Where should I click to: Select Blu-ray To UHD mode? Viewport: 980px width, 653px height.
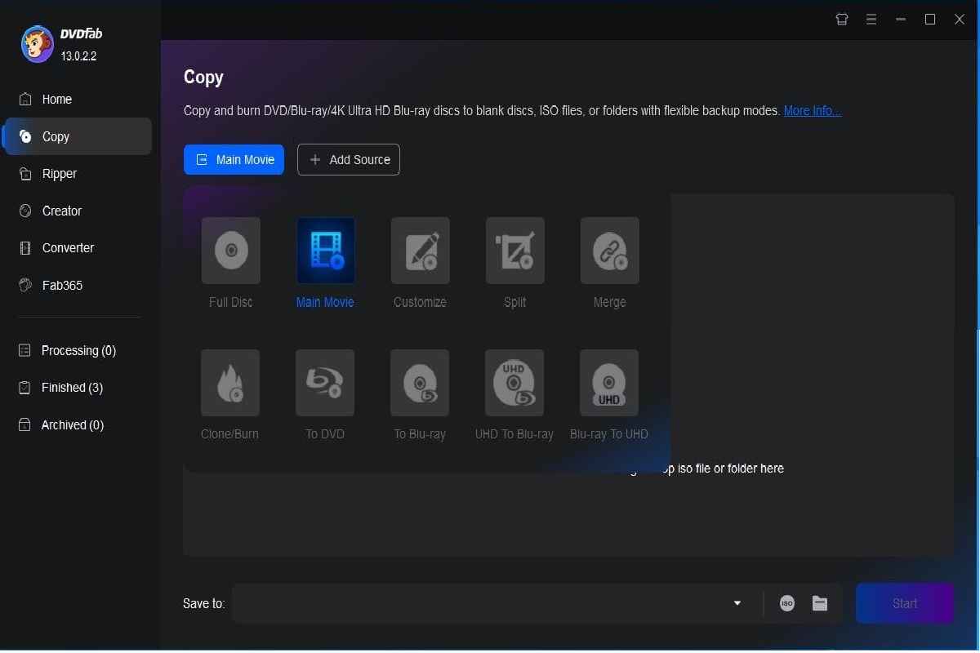[x=609, y=383]
